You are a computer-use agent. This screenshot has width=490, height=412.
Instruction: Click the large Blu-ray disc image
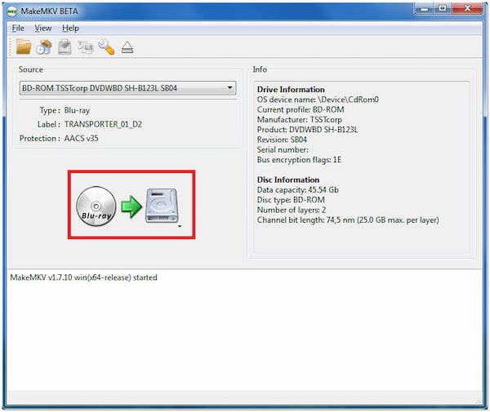tap(96, 206)
